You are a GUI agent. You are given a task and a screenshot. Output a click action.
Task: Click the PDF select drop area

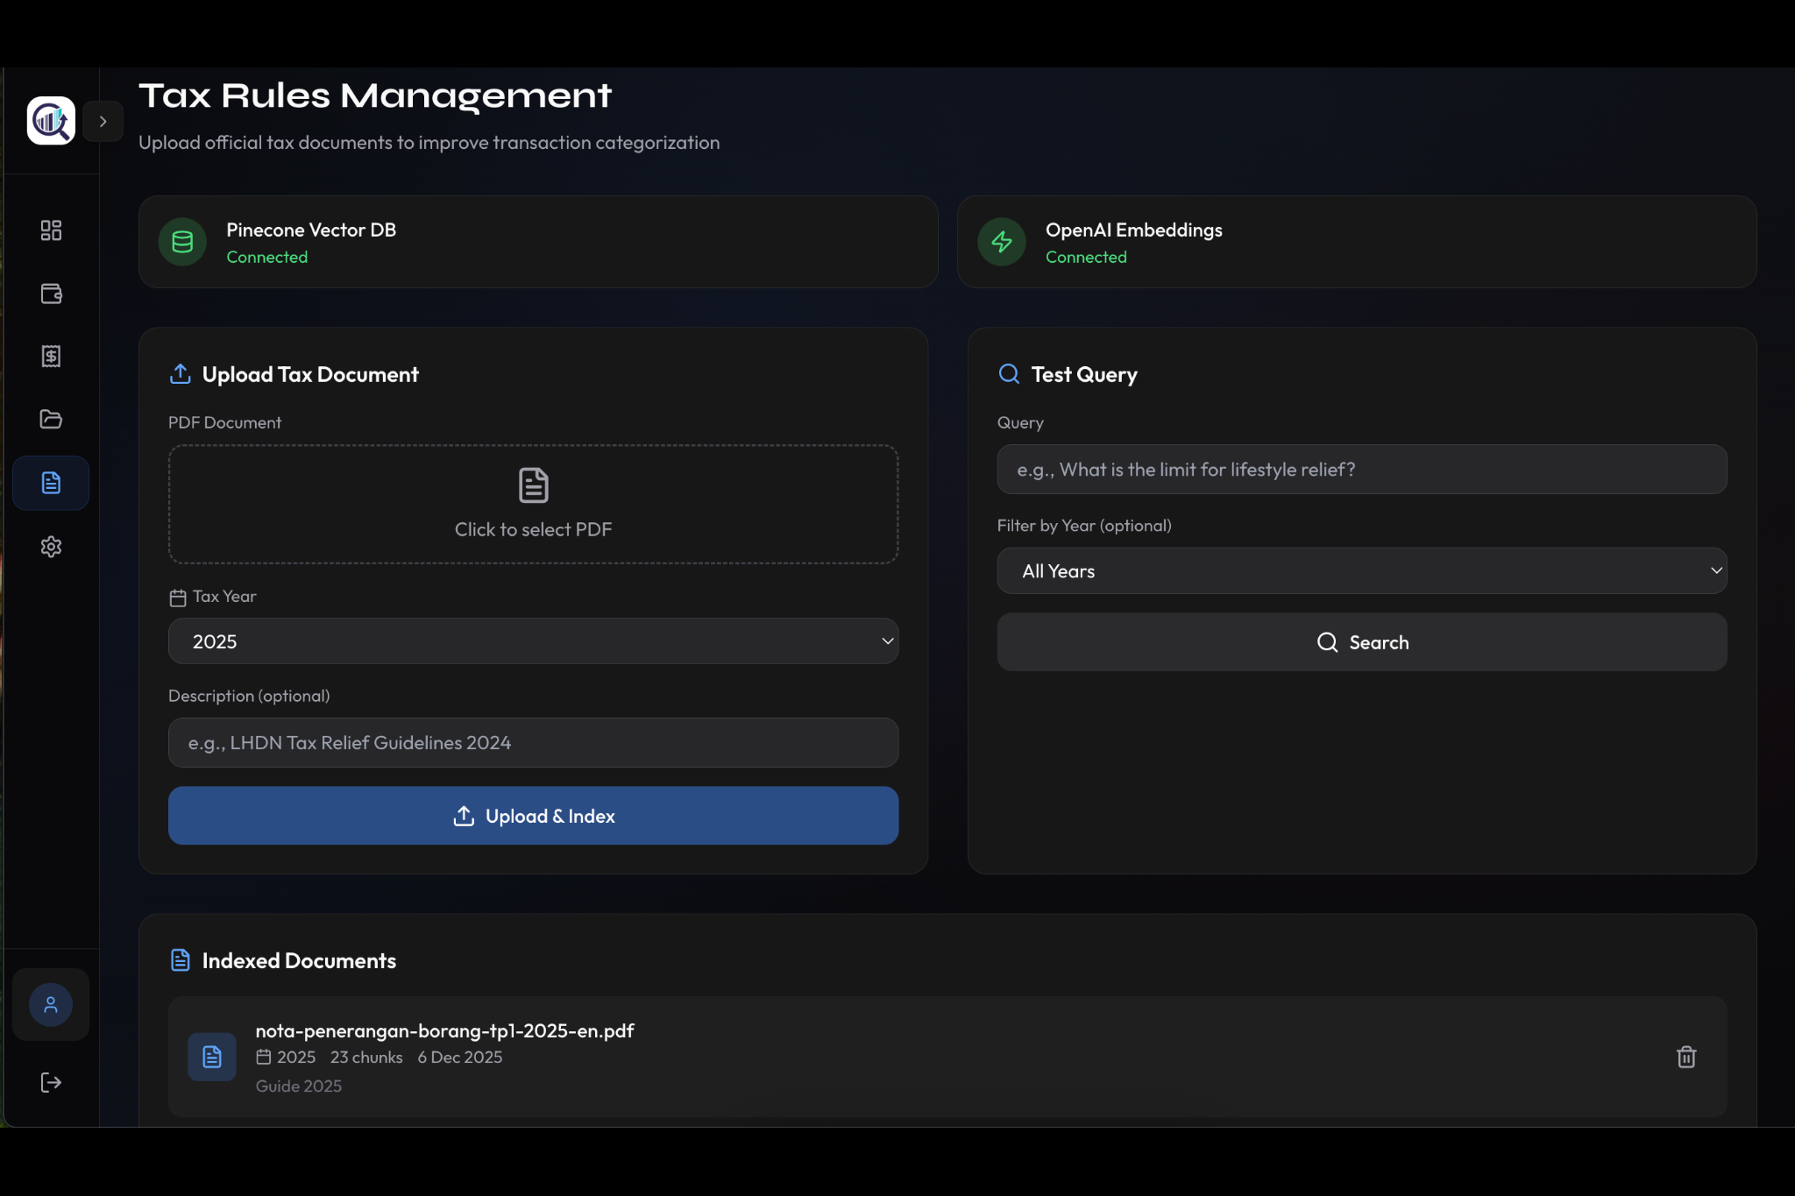point(533,504)
